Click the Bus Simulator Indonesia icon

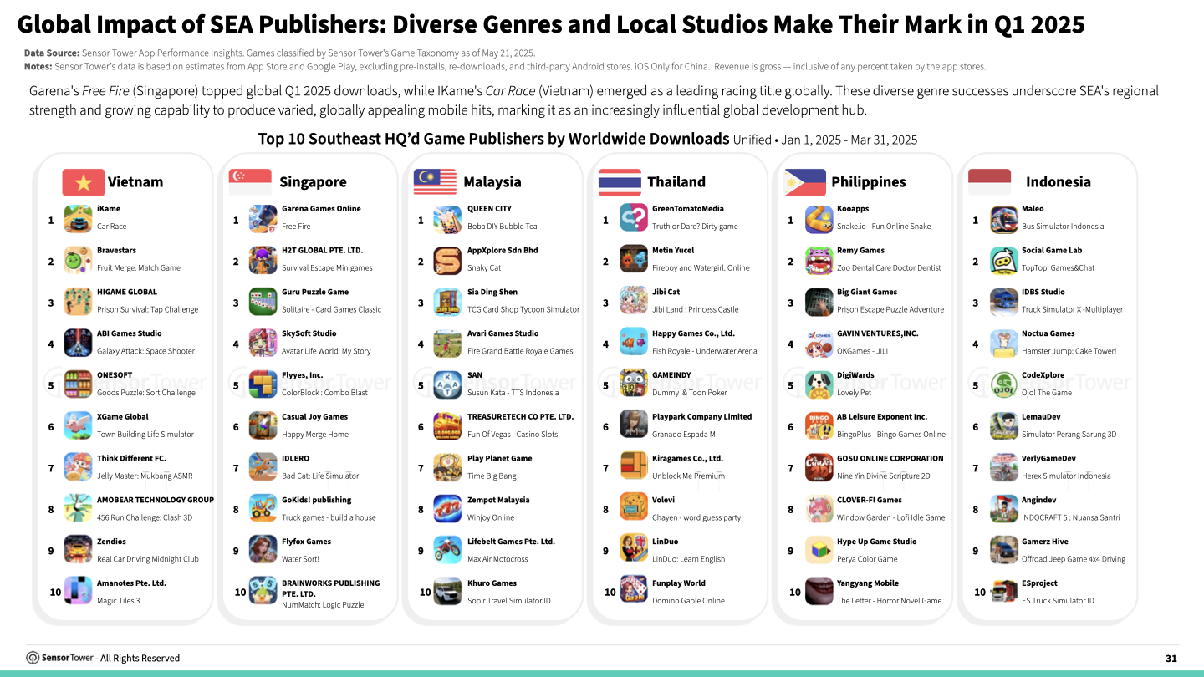[x=1003, y=218]
